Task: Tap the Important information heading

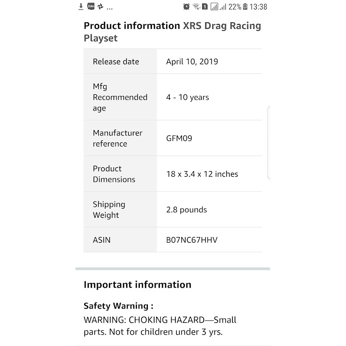Action: [x=137, y=285]
